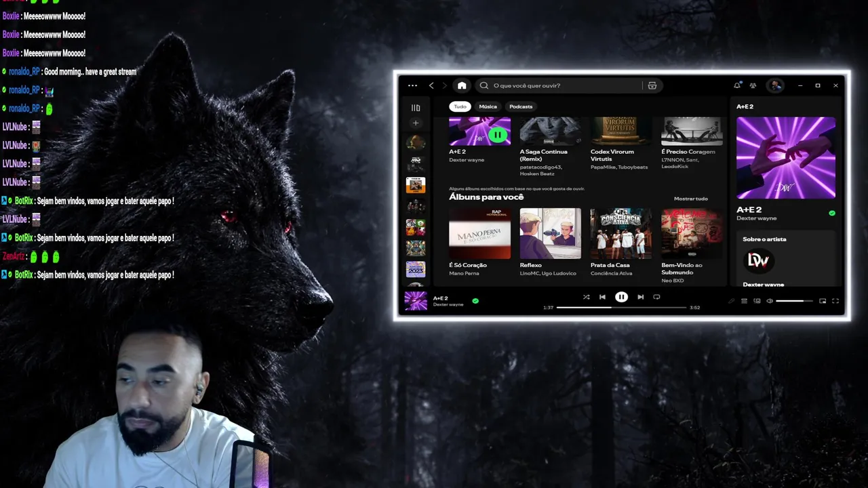Open connect to a device icon
Image resolution: width=868 pixels, height=488 pixels.
pos(757,301)
